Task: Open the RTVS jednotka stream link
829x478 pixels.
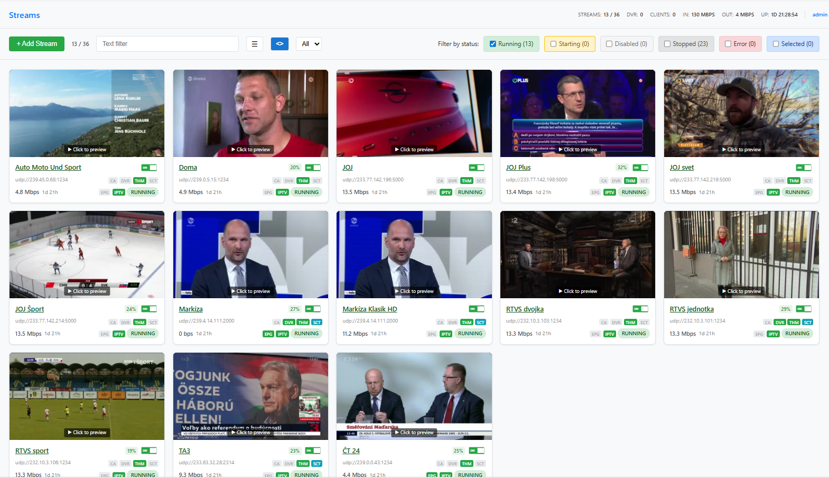Action: [692, 309]
